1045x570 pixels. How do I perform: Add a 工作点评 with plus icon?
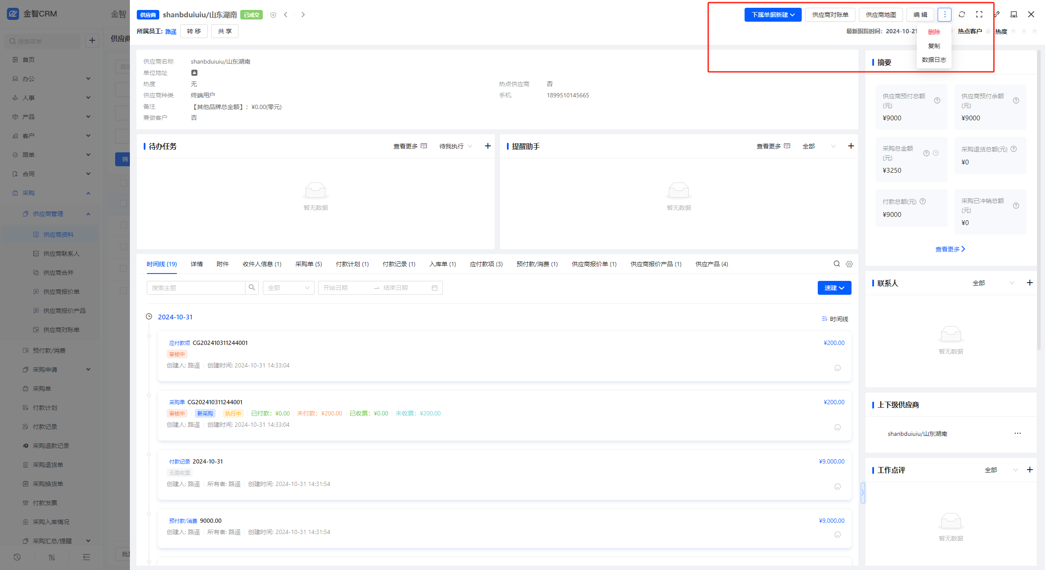1030,470
